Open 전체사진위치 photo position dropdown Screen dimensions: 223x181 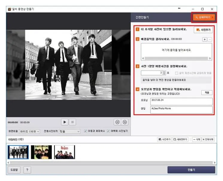69,131
